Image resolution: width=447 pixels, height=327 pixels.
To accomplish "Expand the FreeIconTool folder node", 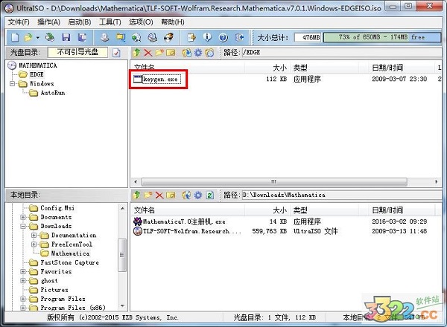I will [34, 245].
